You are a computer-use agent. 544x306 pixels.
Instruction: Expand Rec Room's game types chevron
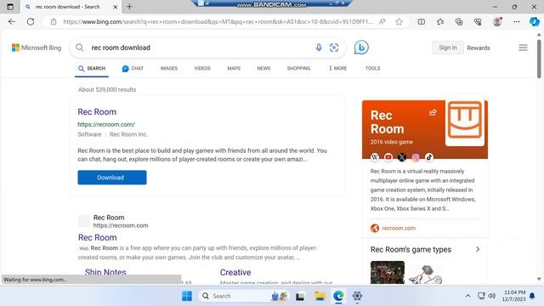click(478, 249)
